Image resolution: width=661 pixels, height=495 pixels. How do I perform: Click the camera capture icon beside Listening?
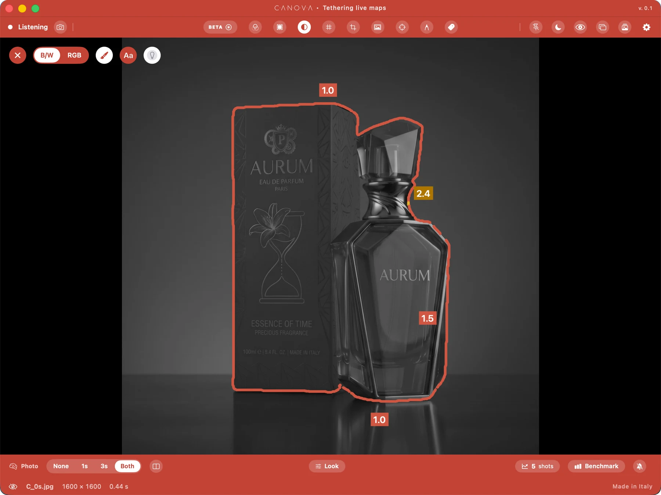(60, 27)
